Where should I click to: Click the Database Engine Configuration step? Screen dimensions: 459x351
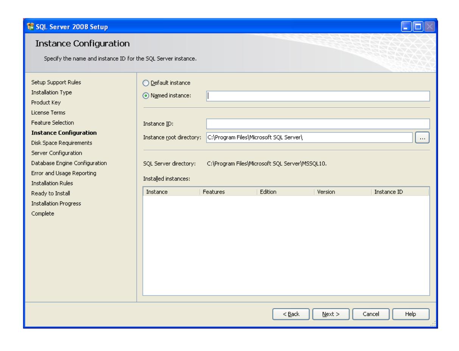tap(69, 163)
